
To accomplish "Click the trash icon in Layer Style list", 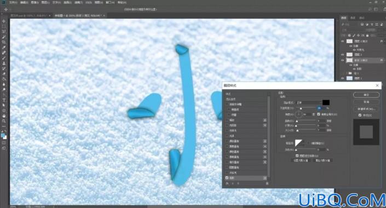I will [267, 183].
